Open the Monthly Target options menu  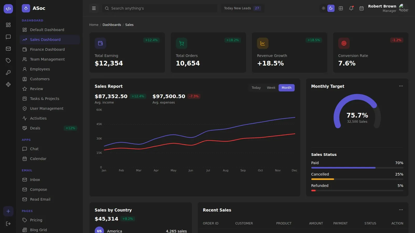pos(401,86)
